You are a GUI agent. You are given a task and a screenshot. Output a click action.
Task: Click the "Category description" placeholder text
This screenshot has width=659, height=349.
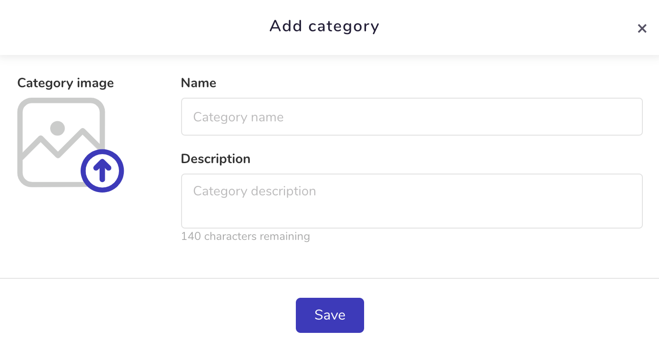(x=255, y=191)
